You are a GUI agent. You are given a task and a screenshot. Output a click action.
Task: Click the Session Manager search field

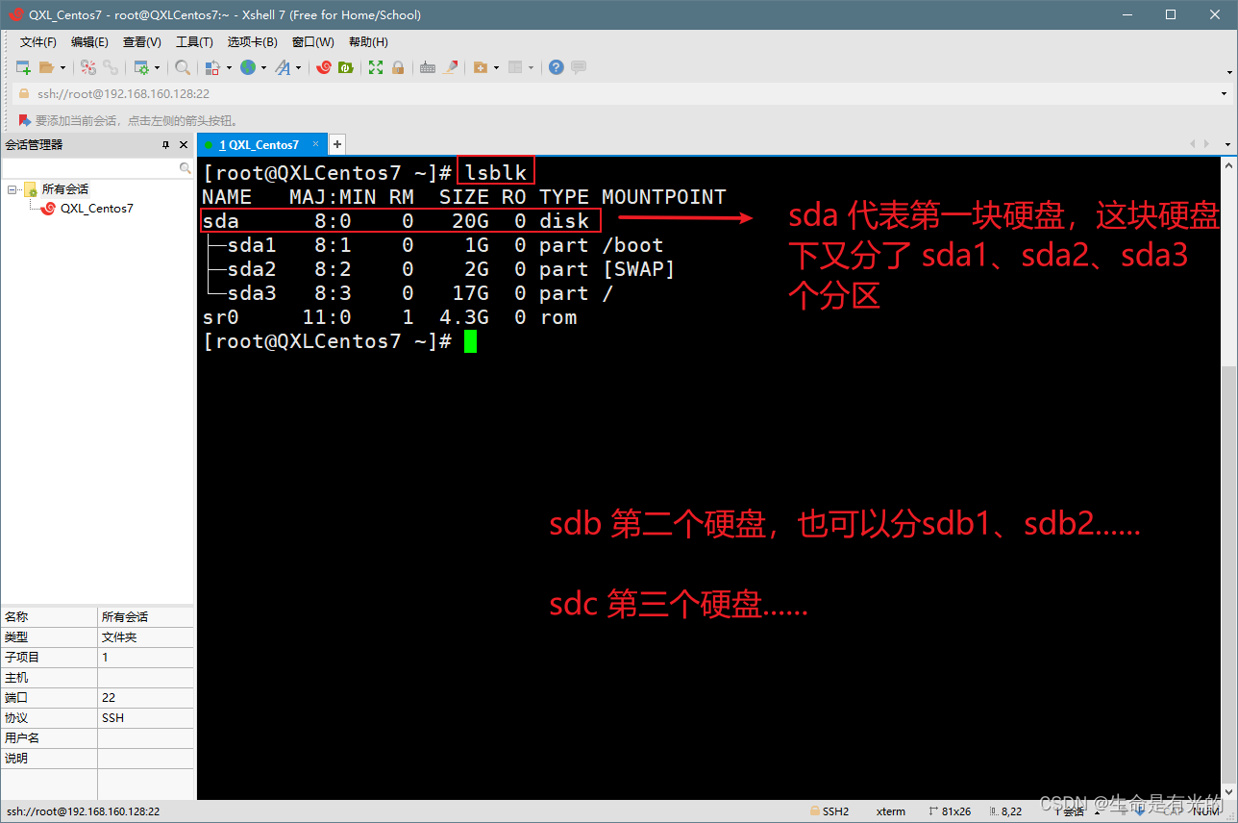(x=91, y=168)
